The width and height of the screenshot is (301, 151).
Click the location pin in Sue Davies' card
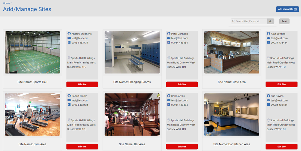pyautogui.click(x=268, y=120)
